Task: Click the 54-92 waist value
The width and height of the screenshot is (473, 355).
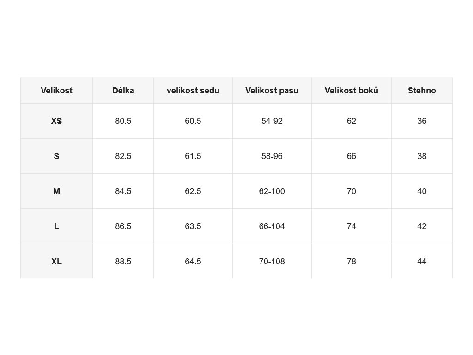Action: (x=272, y=121)
